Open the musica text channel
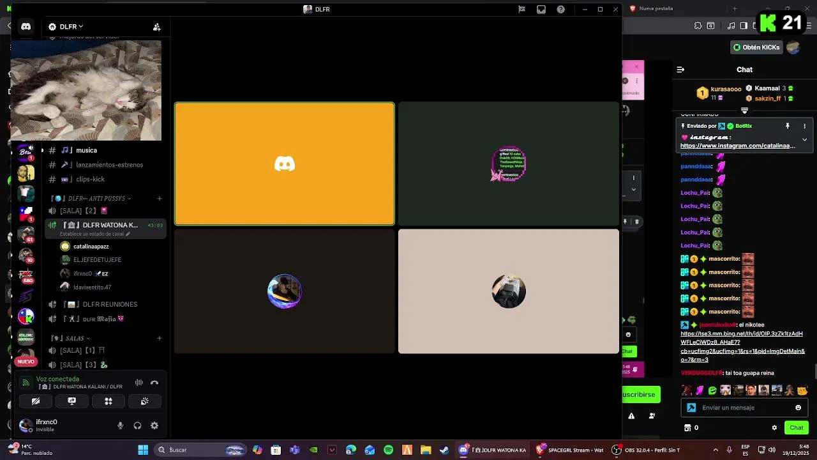 pyautogui.click(x=105, y=150)
